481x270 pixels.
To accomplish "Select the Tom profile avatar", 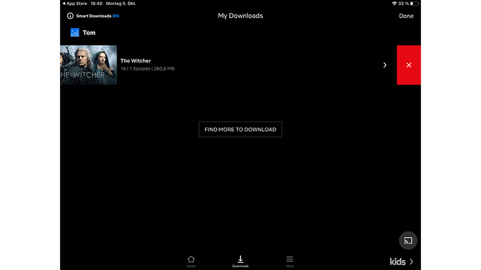I will click(75, 32).
